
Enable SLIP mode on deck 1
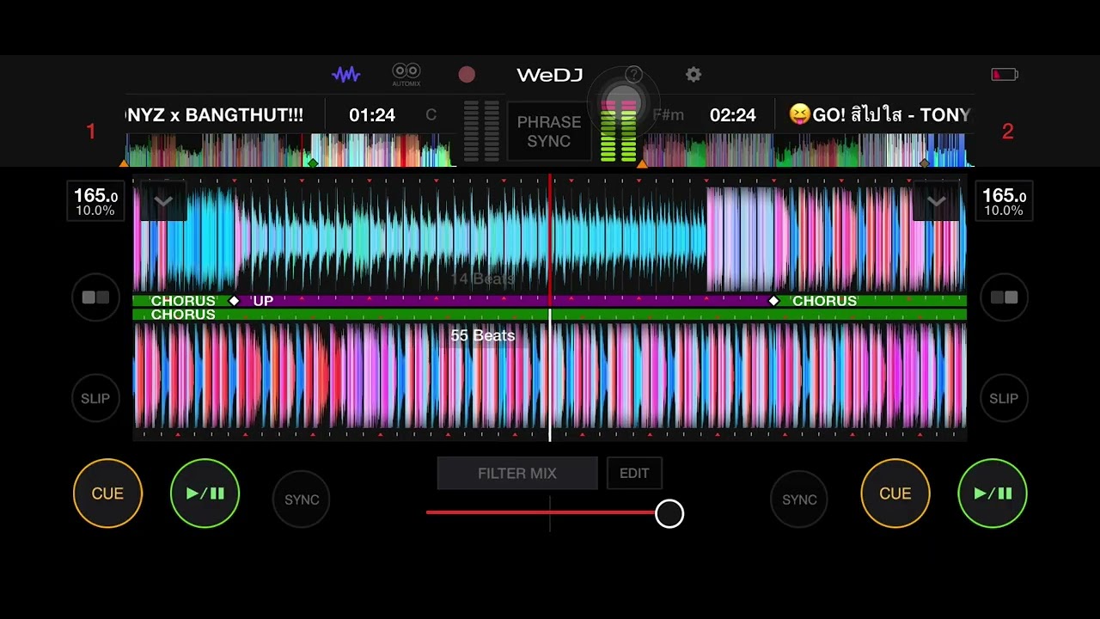tap(95, 398)
